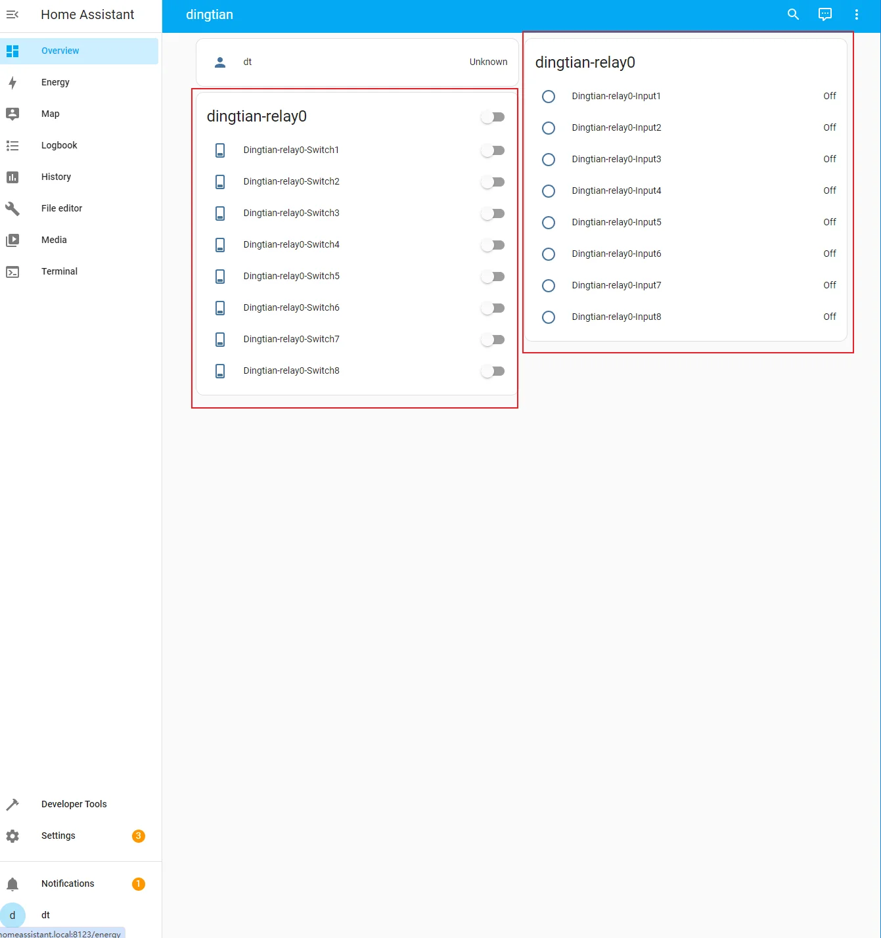The height and width of the screenshot is (938, 881).
Task: Click the Developer Tools hammer icon
Action: [12, 804]
